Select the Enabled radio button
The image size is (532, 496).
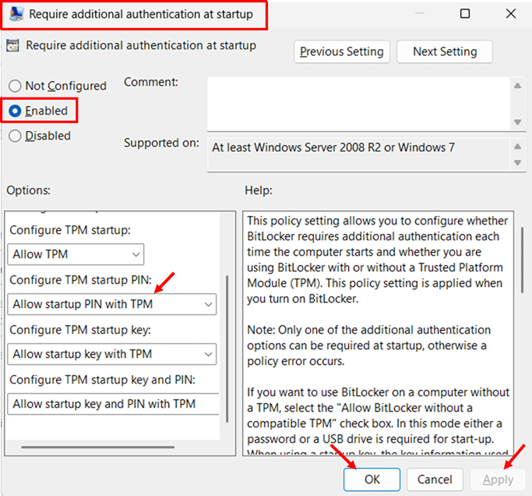click(14, 111)
